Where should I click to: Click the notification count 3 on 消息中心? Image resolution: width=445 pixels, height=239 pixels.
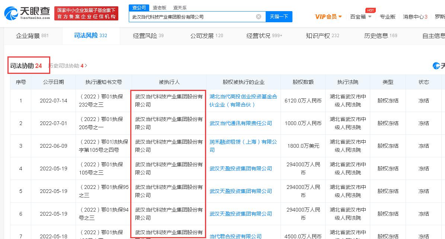[x=426, y=17]
